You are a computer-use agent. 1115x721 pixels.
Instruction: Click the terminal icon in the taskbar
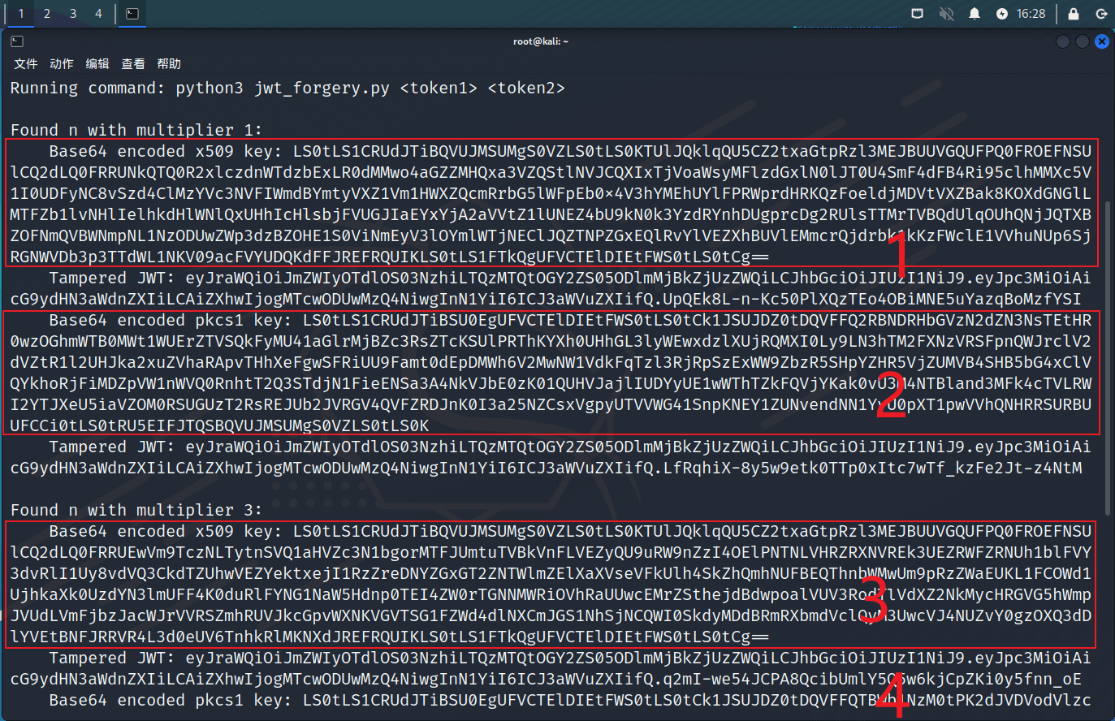132,14
